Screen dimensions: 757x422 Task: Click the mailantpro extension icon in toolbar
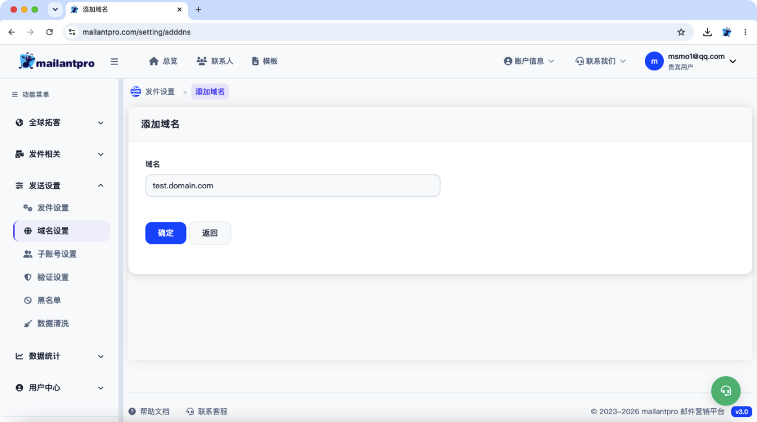coord(727,32)
